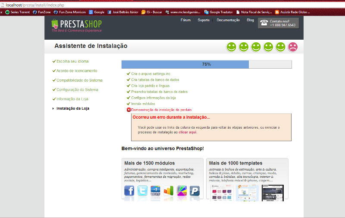Click the Twitter module icon
The height and width of the screenshot is (218, 345).
(x=142, y=190)
